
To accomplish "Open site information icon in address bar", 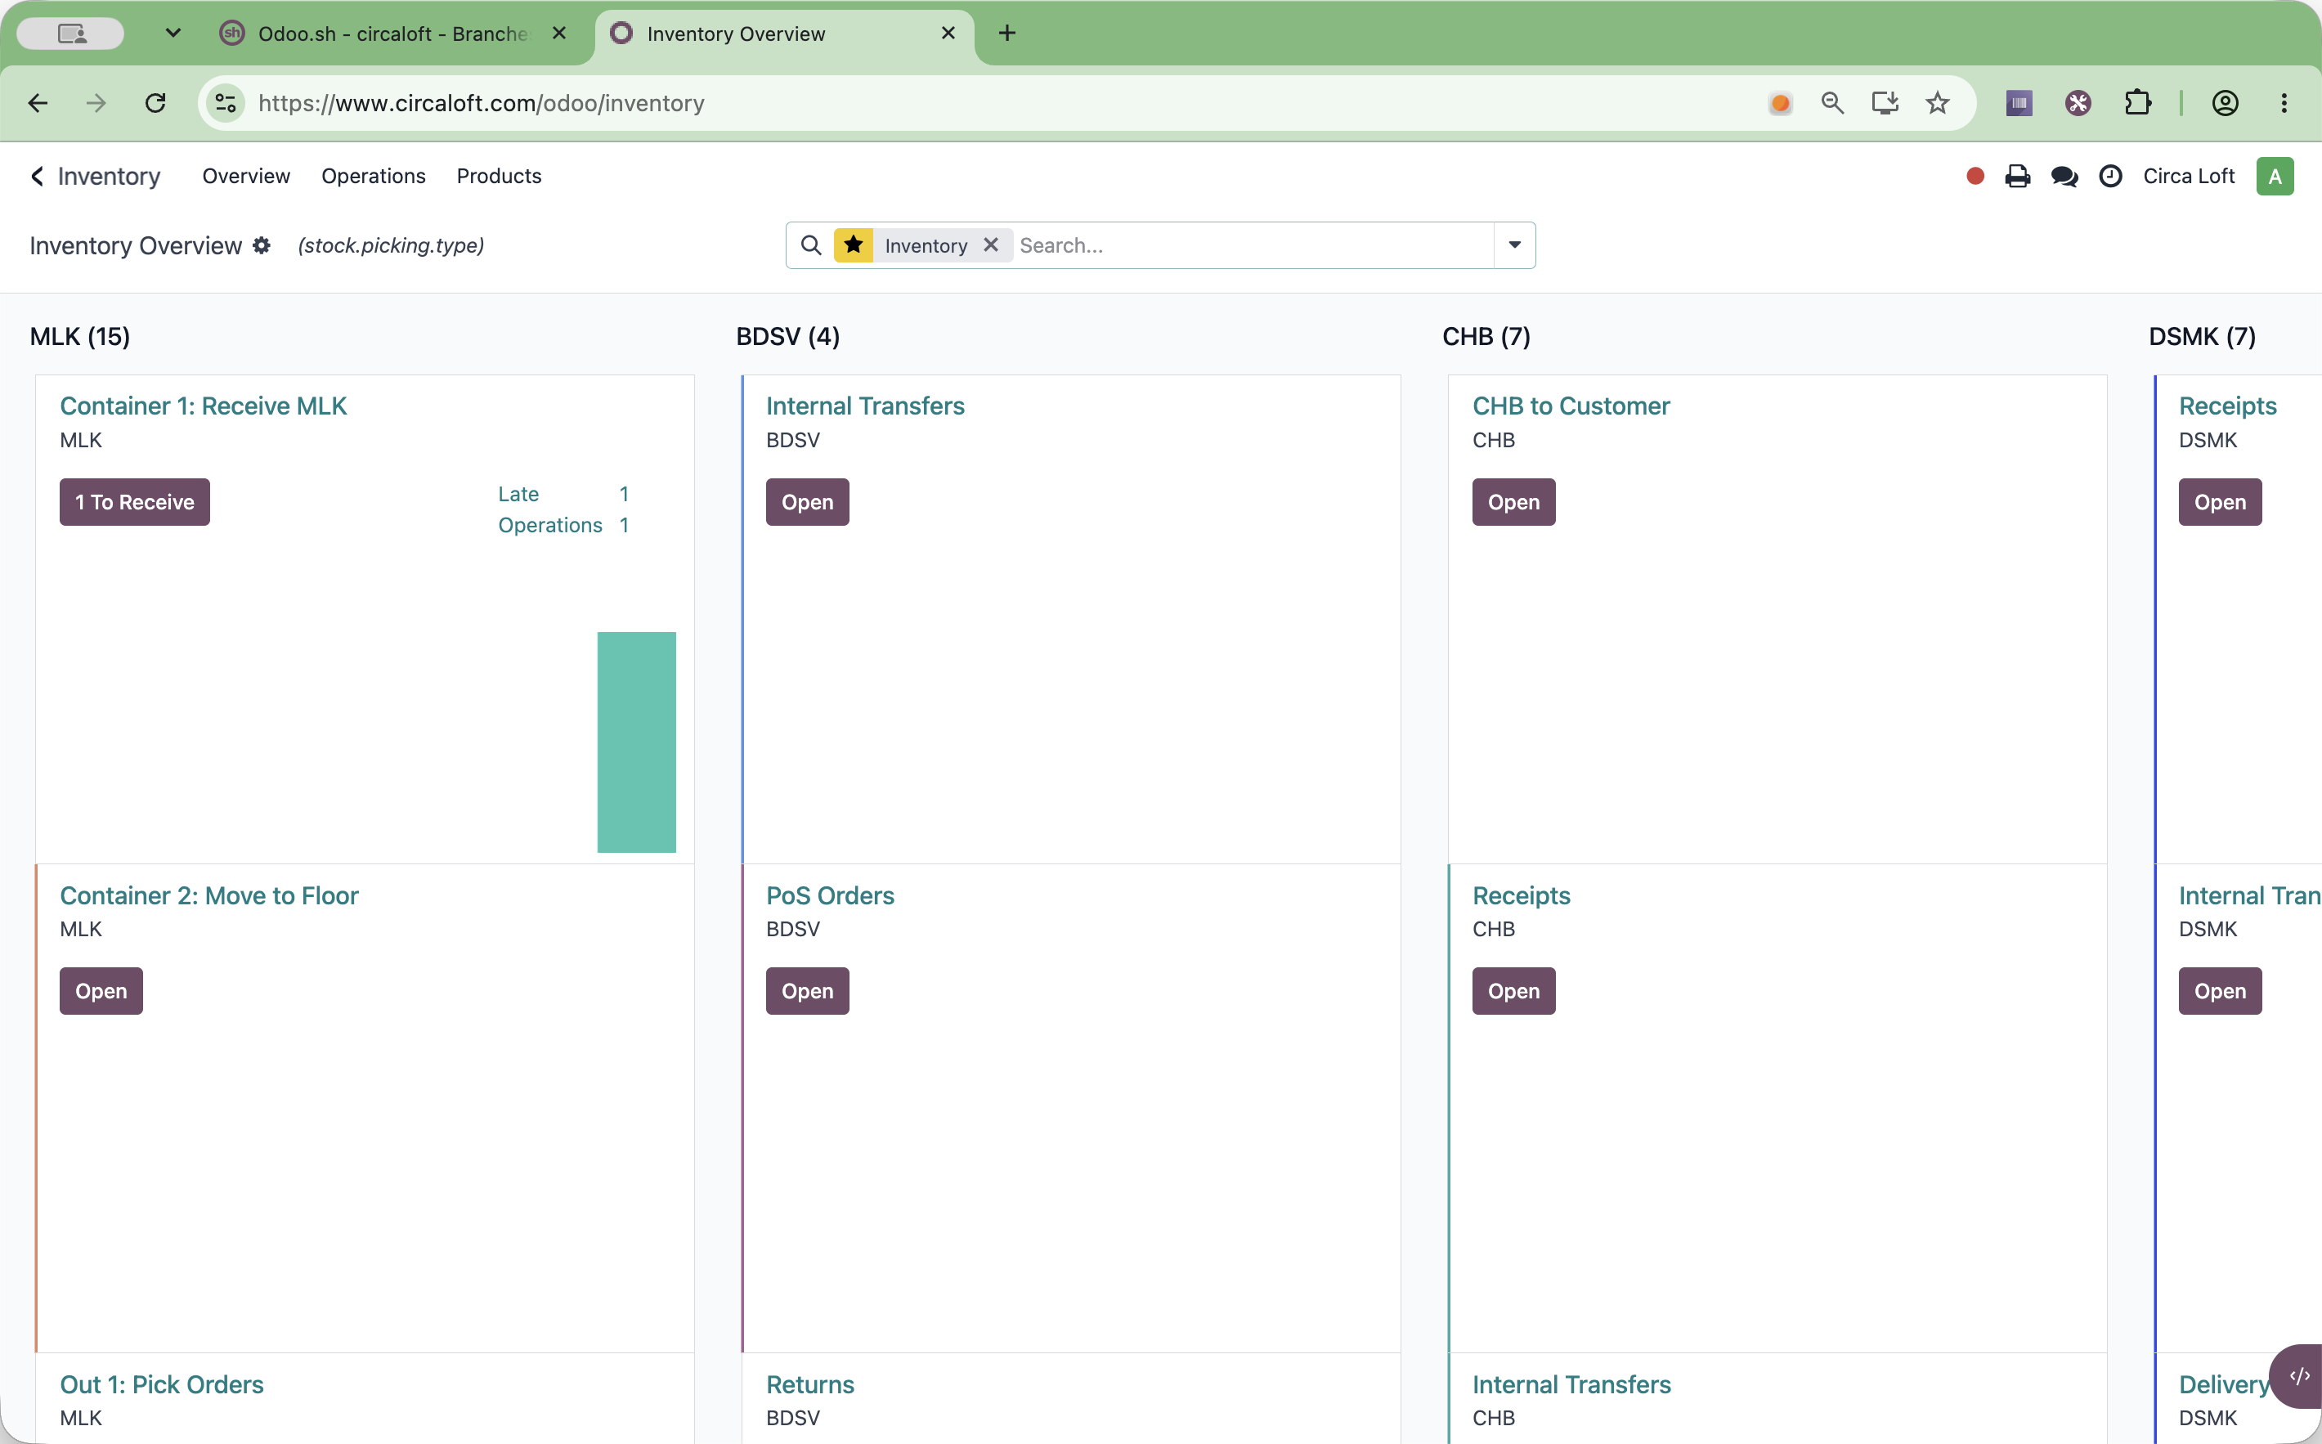I will [x=226, y=103].
